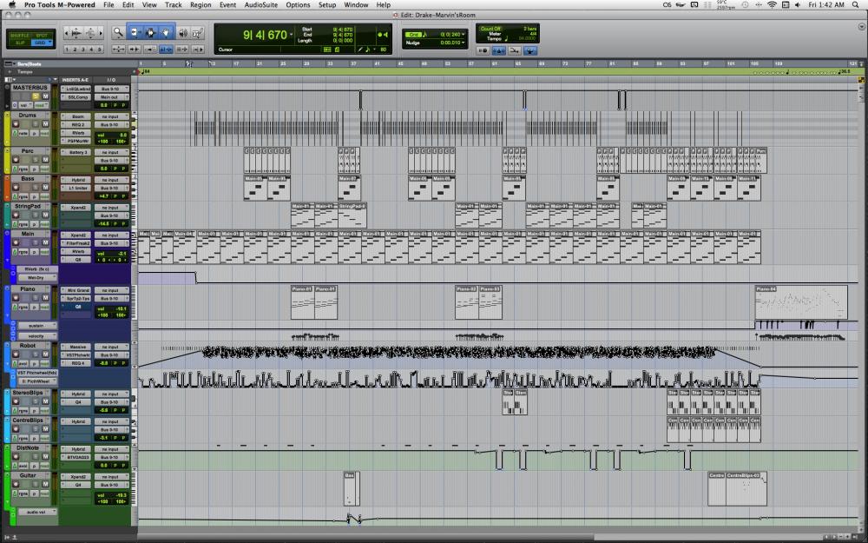Viewport: 868px width, 543px height.
Task: Click the Selector tool in the toolbar
Action: (149, 33)
